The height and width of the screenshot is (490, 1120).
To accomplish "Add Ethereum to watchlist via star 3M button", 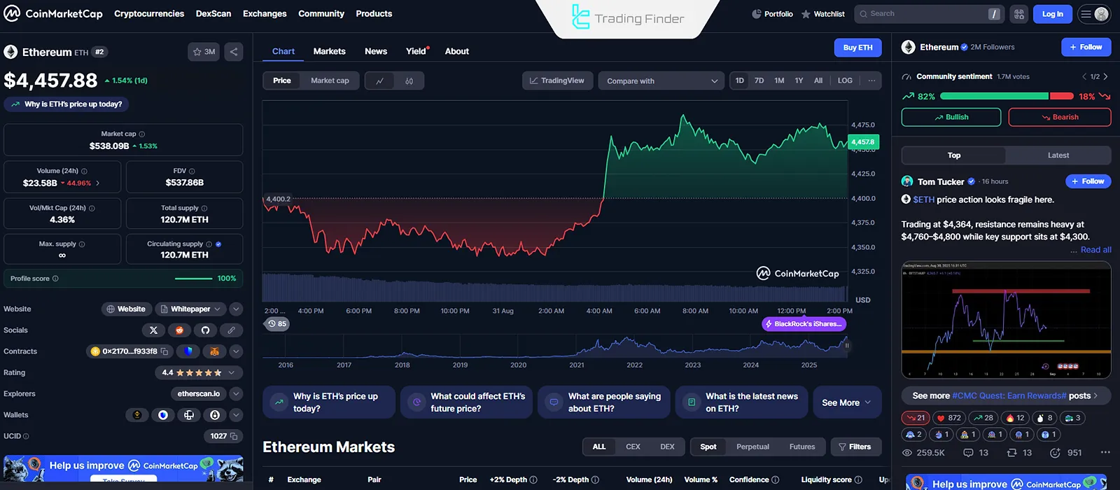I will 204,52.
